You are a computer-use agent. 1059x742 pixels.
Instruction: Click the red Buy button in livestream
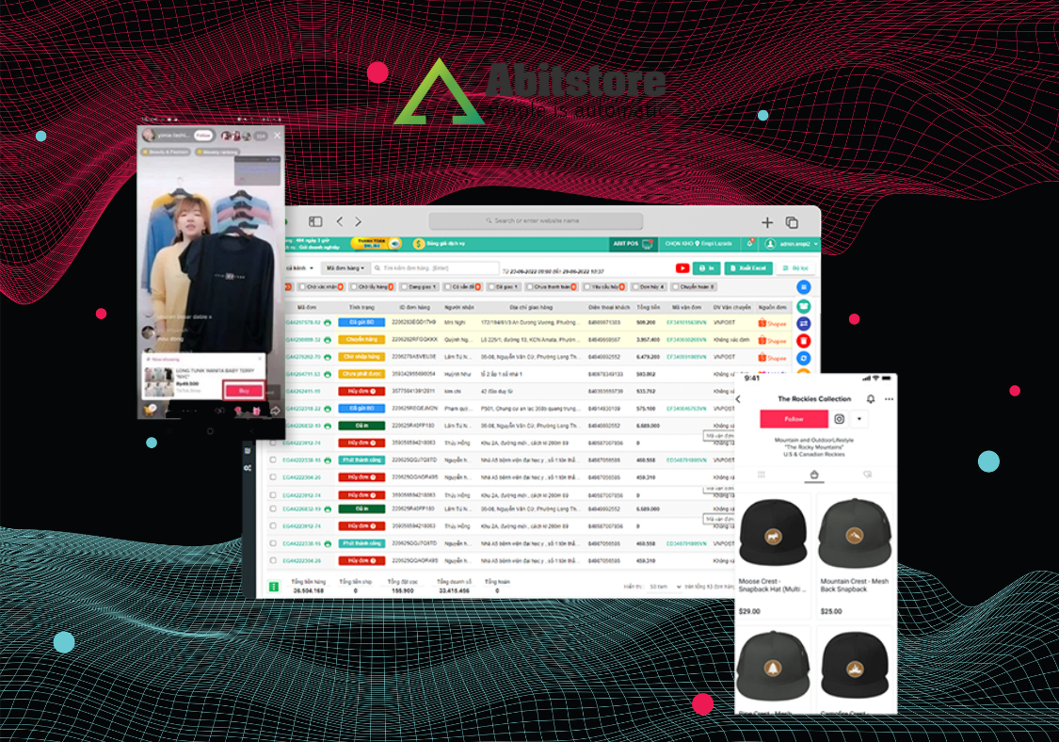[x=244, y=391]
